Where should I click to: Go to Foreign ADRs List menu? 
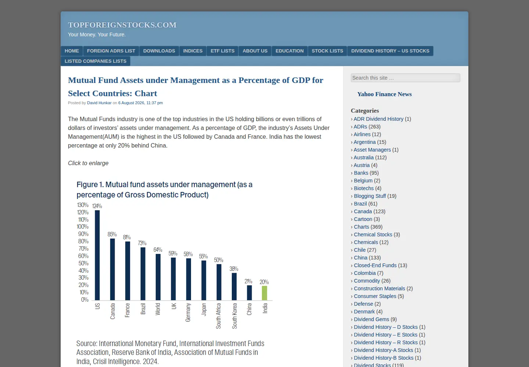[x=111, y=51]
